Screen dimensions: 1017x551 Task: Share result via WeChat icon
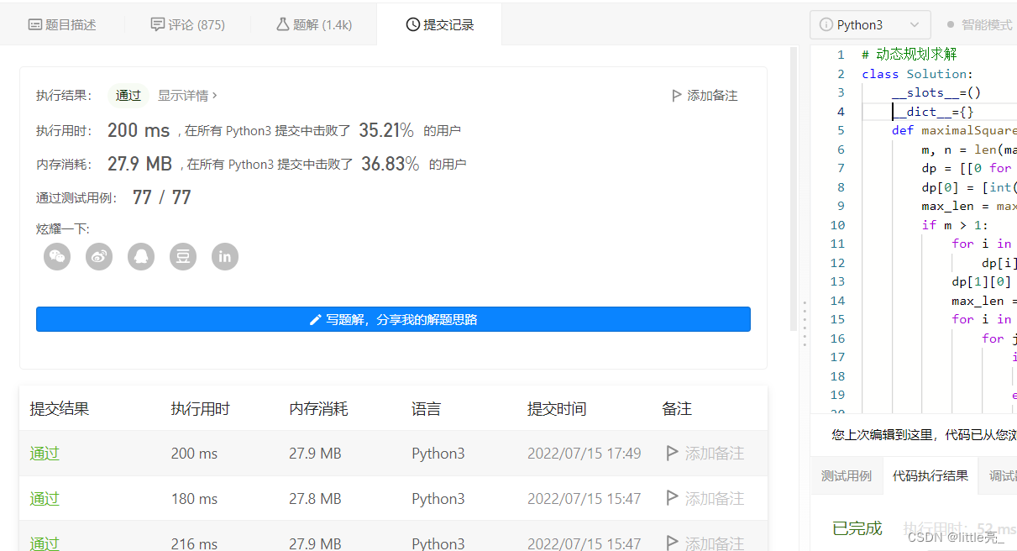[x=57, y=257]
